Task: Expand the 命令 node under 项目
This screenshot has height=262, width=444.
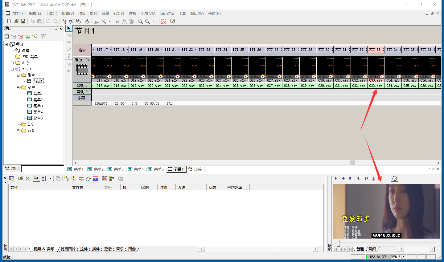Action: point(12,63)
